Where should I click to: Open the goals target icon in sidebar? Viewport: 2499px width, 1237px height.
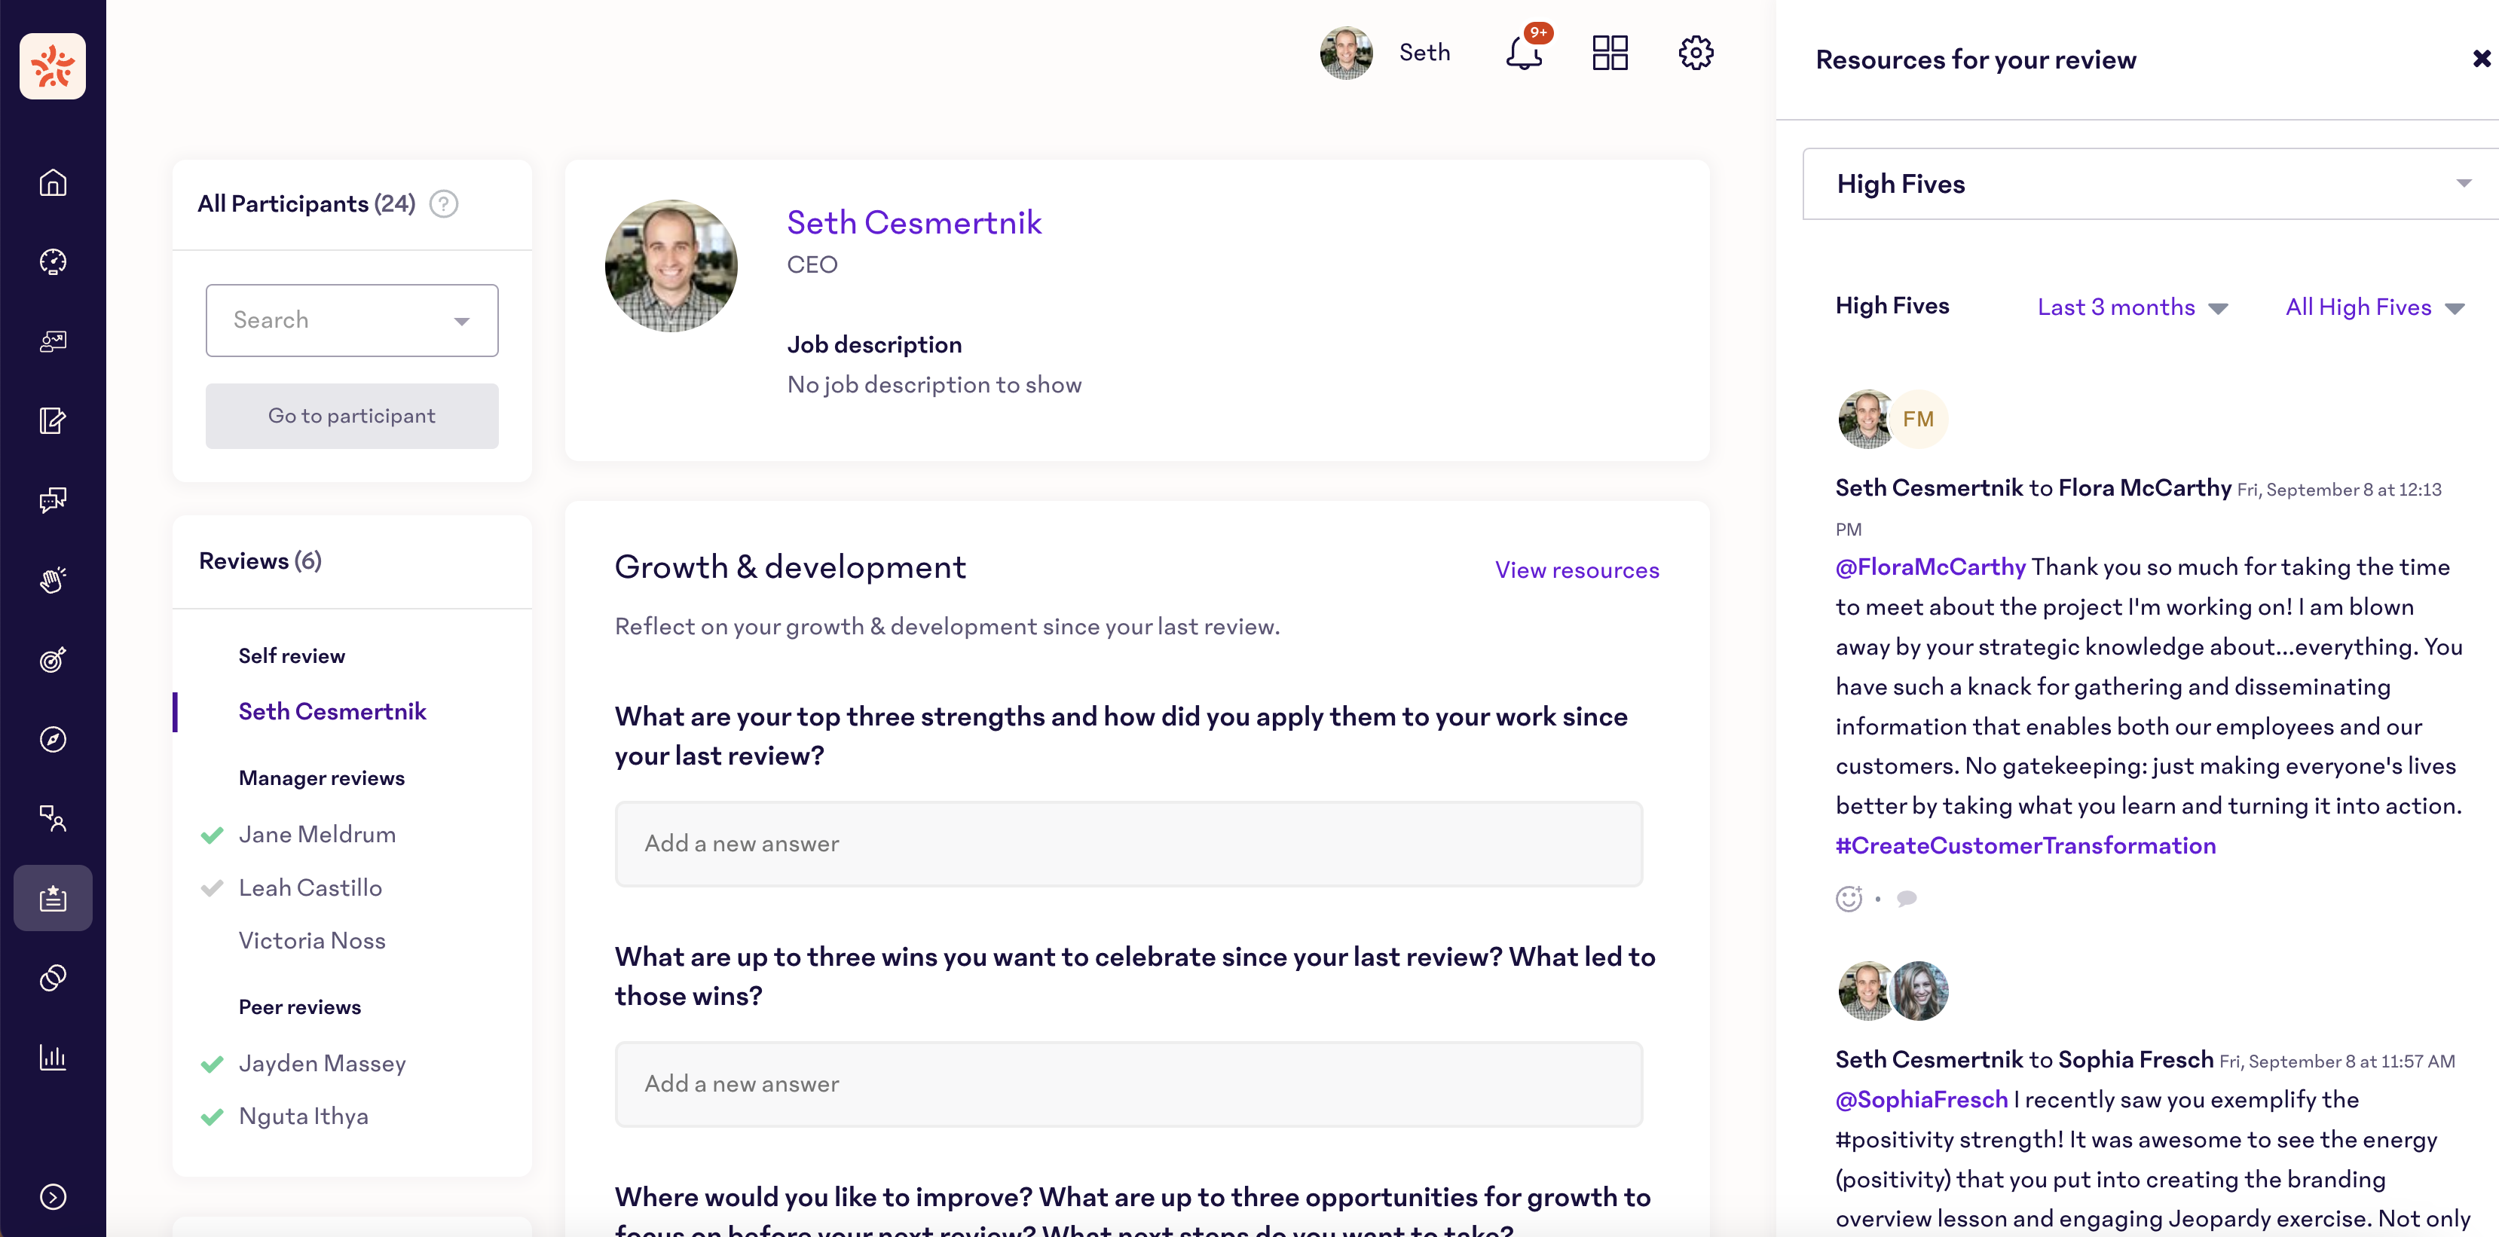coord(53,659)
